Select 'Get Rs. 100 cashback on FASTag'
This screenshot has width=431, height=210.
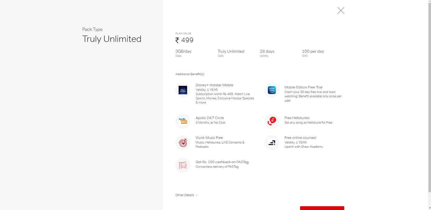(222, 162)
